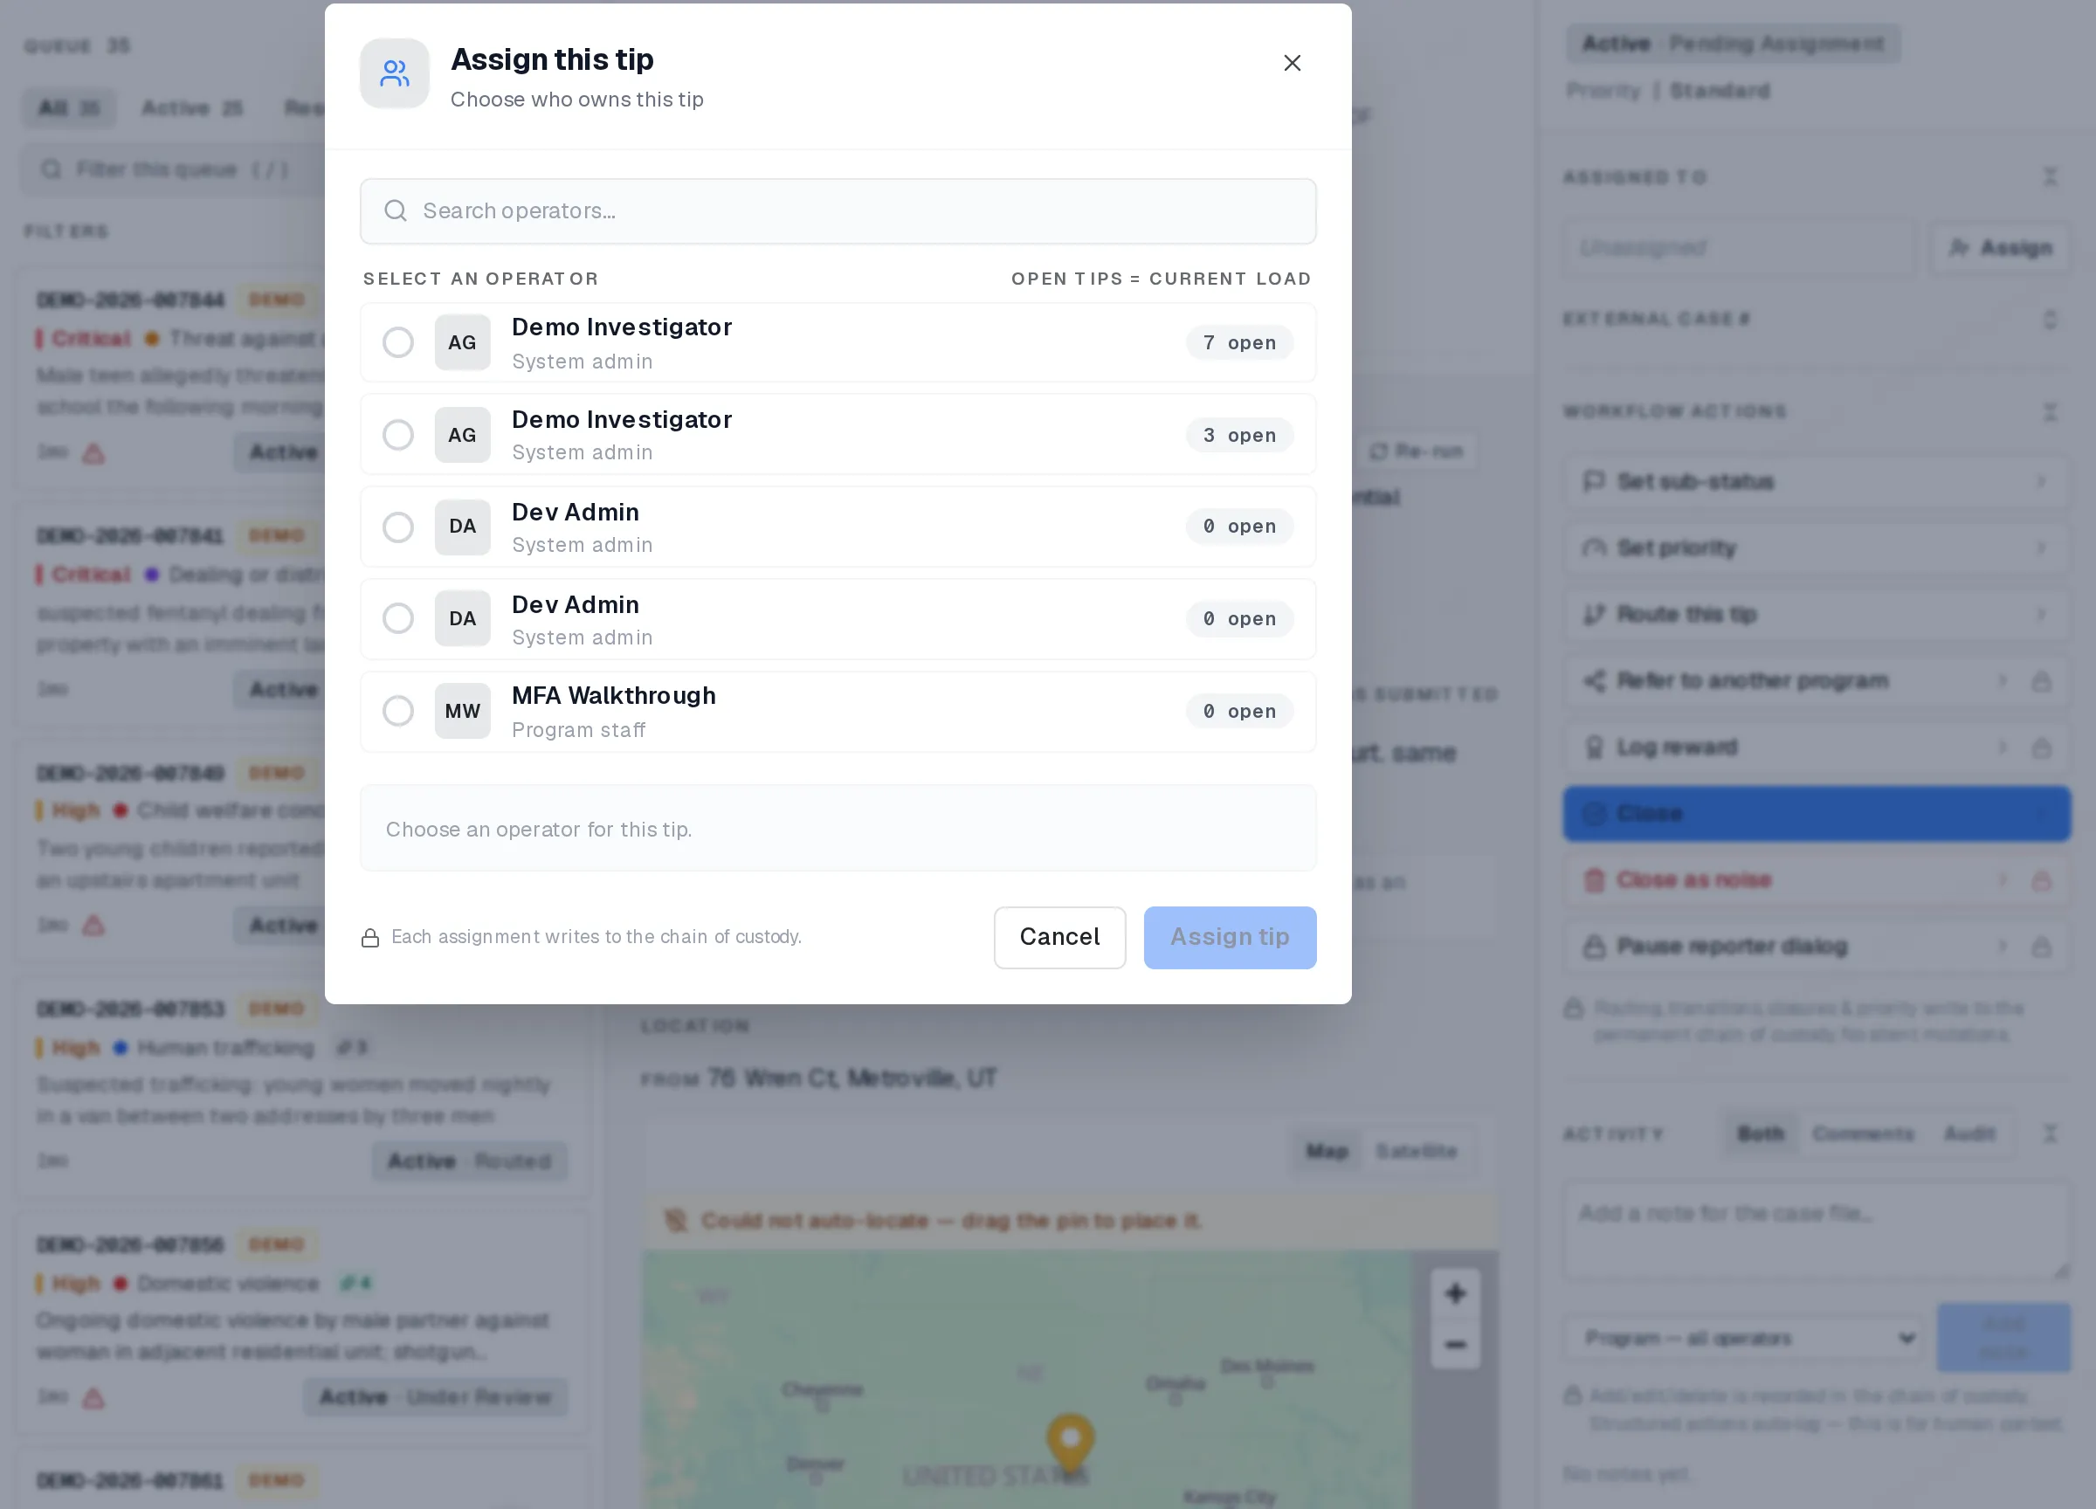This screenshot has width=2096, height=1509.
Task: Click the map zoom out minus button
Action: click(1456, 1345)
